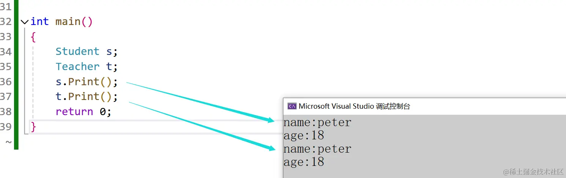Click line number 36 in gutter

click(x=6, y=82)
